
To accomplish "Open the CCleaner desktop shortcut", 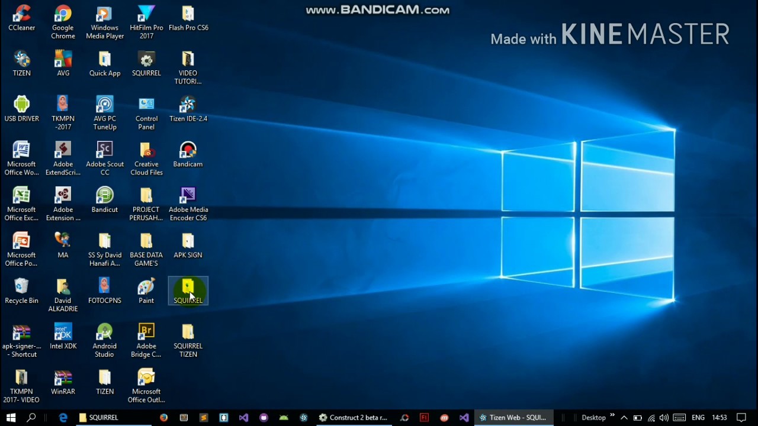I will pos(22,18).
